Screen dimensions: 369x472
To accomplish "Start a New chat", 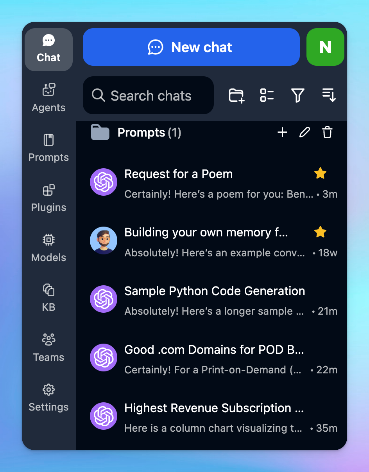I will coord(191,47).
